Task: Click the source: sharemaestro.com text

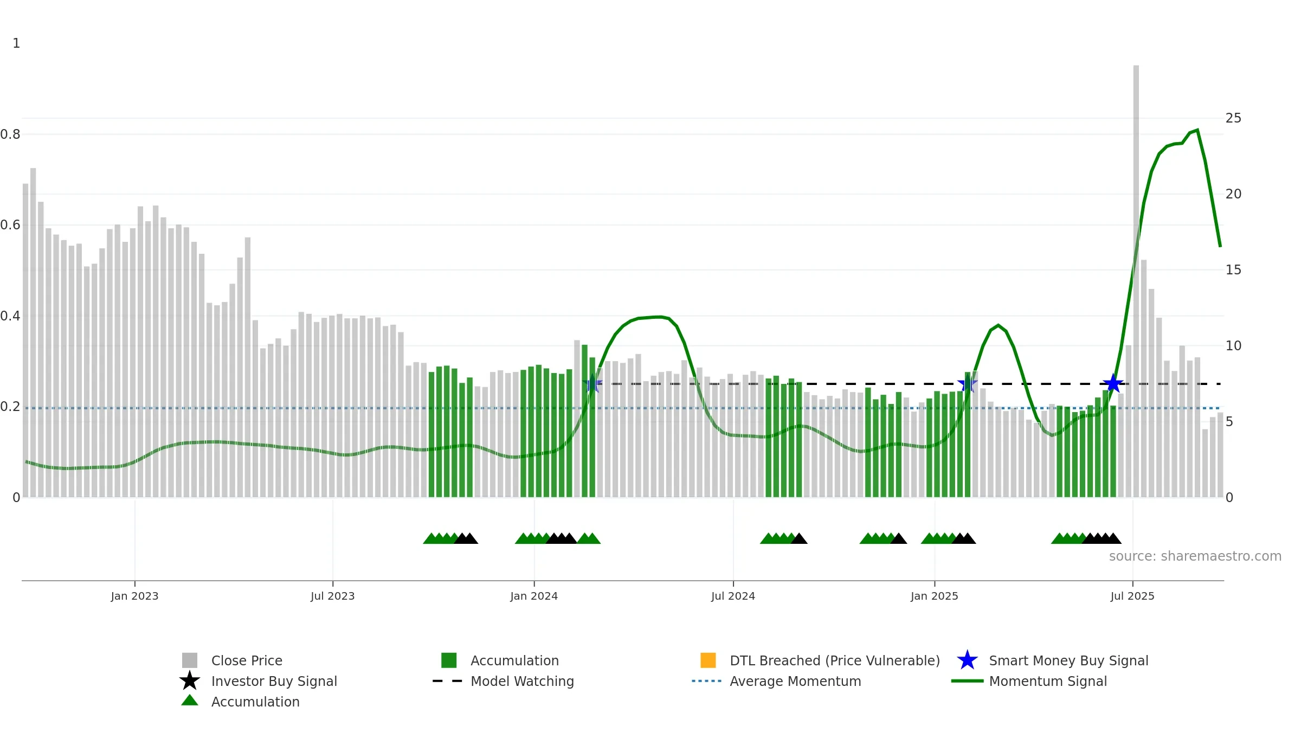Action: pos(1195,556)
